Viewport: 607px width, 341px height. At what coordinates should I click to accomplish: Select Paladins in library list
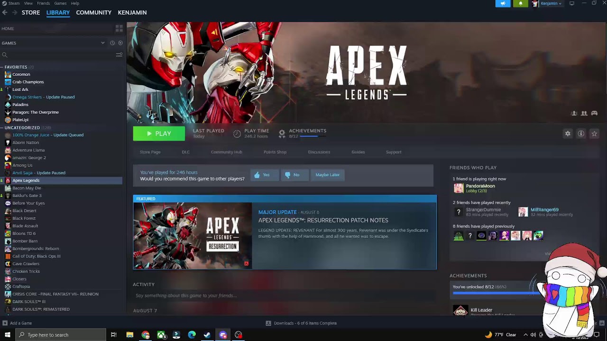click(20, 105)
